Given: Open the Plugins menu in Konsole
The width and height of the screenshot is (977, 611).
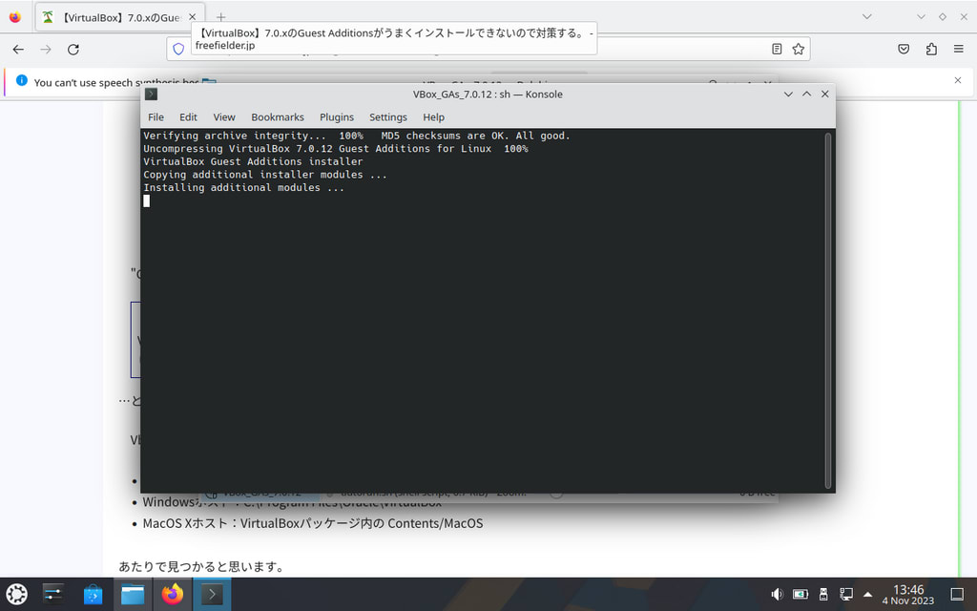Looking at the screenshot, I should point(337,117).
